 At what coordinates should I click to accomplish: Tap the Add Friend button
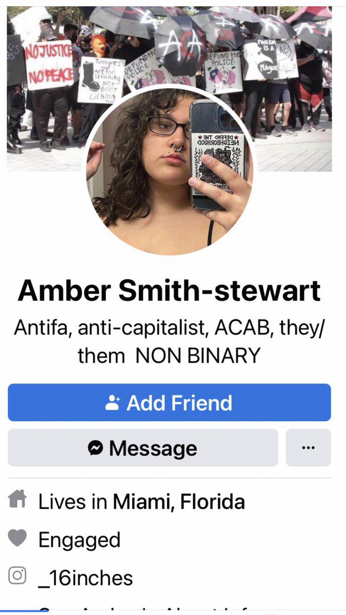(x=169, y=402)
